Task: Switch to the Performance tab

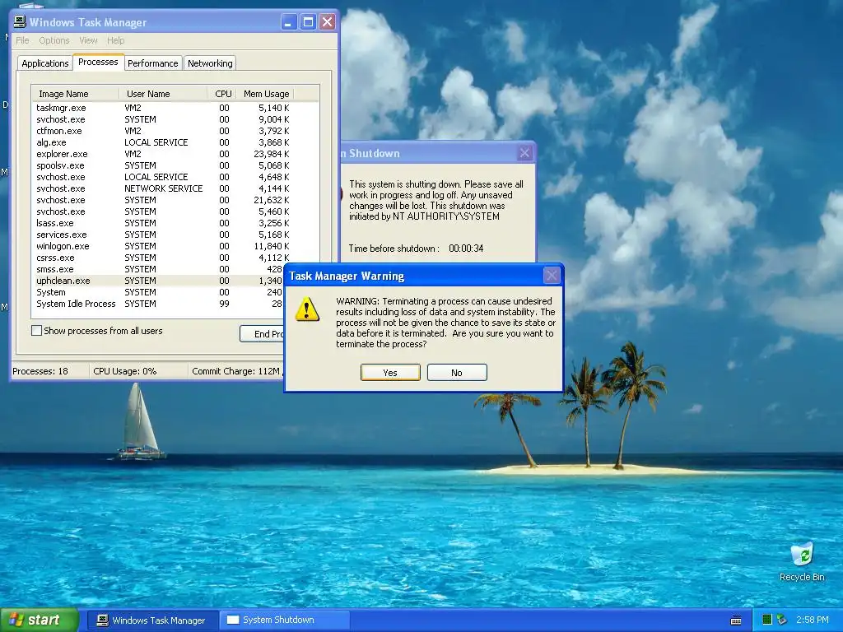Action: point(152,63)
